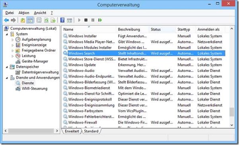Select Dienste in the tree

point(28,83)
